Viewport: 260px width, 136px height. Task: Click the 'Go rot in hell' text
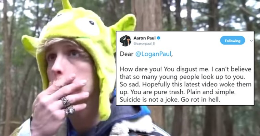[200, 100]
